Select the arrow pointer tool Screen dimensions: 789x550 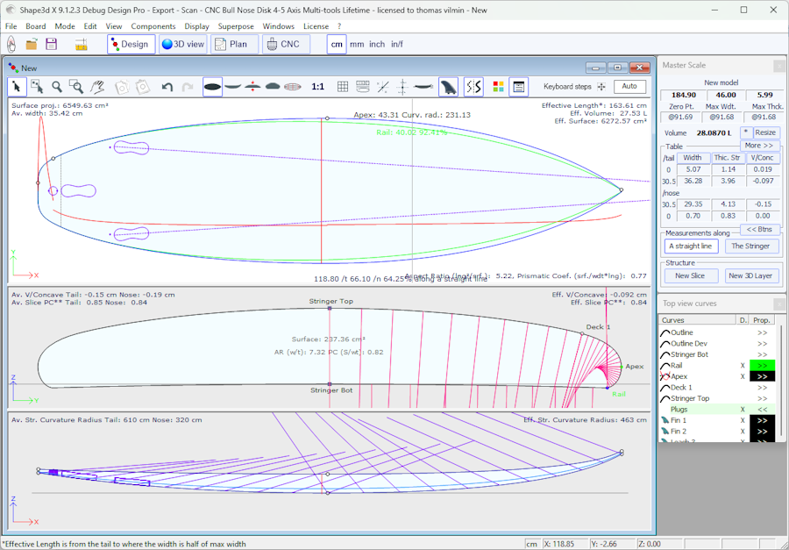[x=17, y=87]
